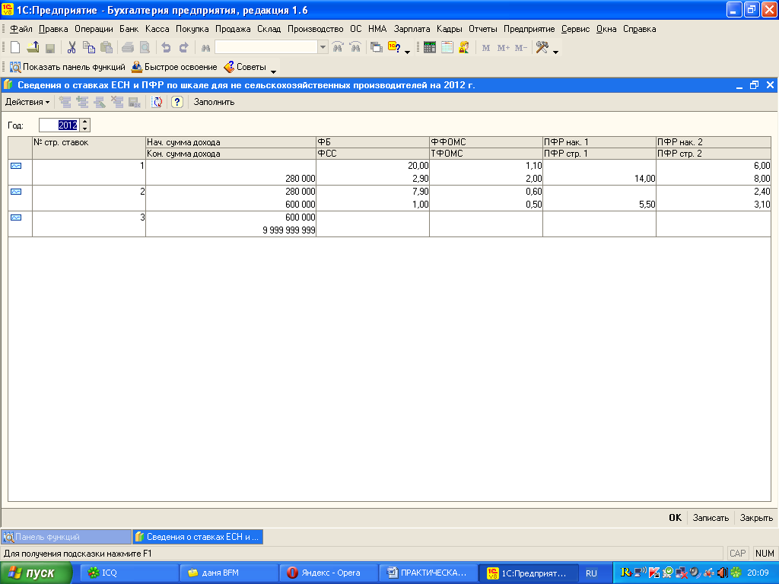Screen dimensions: 779x584
Task: Click the Find previous binoculars icon
Action: (355, 48)
